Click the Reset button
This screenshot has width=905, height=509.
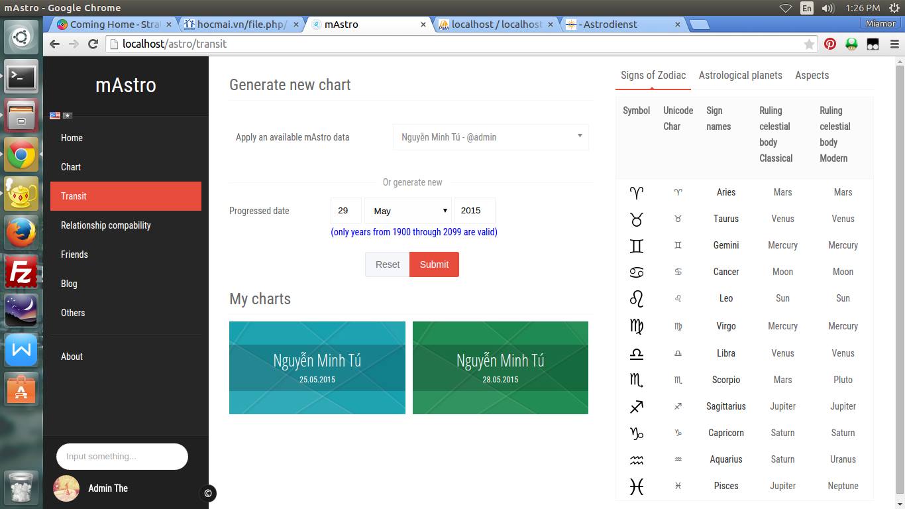coord(387,264)
